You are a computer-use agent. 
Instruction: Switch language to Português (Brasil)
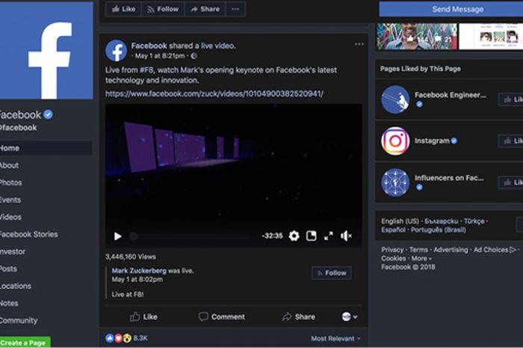click(x=439, y=230)
